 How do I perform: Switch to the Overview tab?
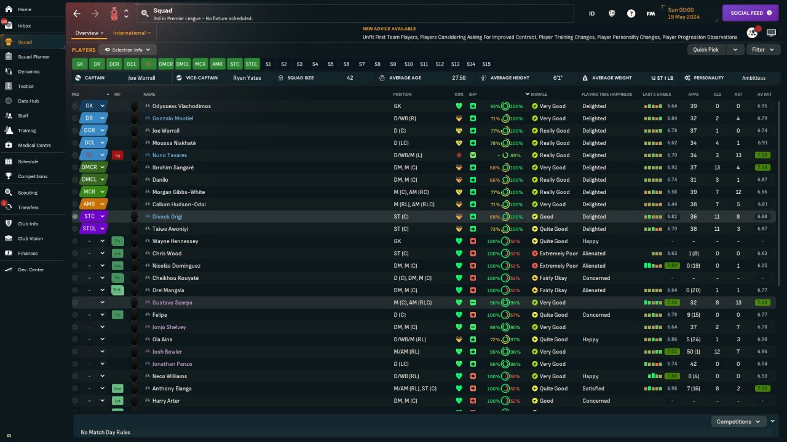click(x=89, y=33)
